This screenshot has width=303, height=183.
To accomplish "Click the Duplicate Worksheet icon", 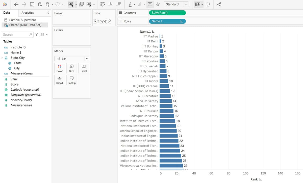I will (81, 4).
